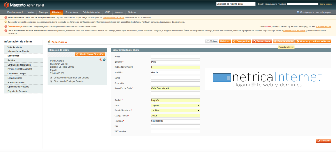Open the Lista de deseos tab
The width and height of the screenshot is (336, 152).
pos(24,78)
